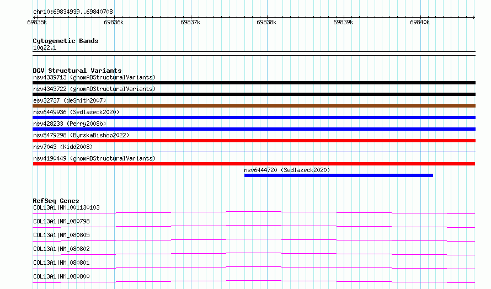Click the NM_080802 magenta transcript line
Image resolution: width=491 pixels, height=289 pixels.
tap(254, 254)
